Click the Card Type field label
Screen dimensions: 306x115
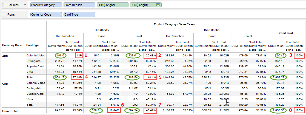[x=33, y=45]
